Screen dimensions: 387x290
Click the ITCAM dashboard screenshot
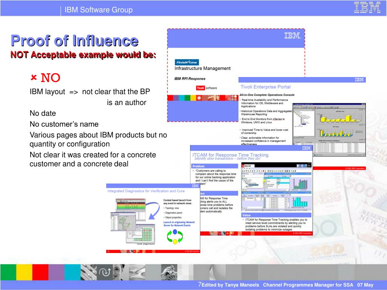(x=276, y=187)
